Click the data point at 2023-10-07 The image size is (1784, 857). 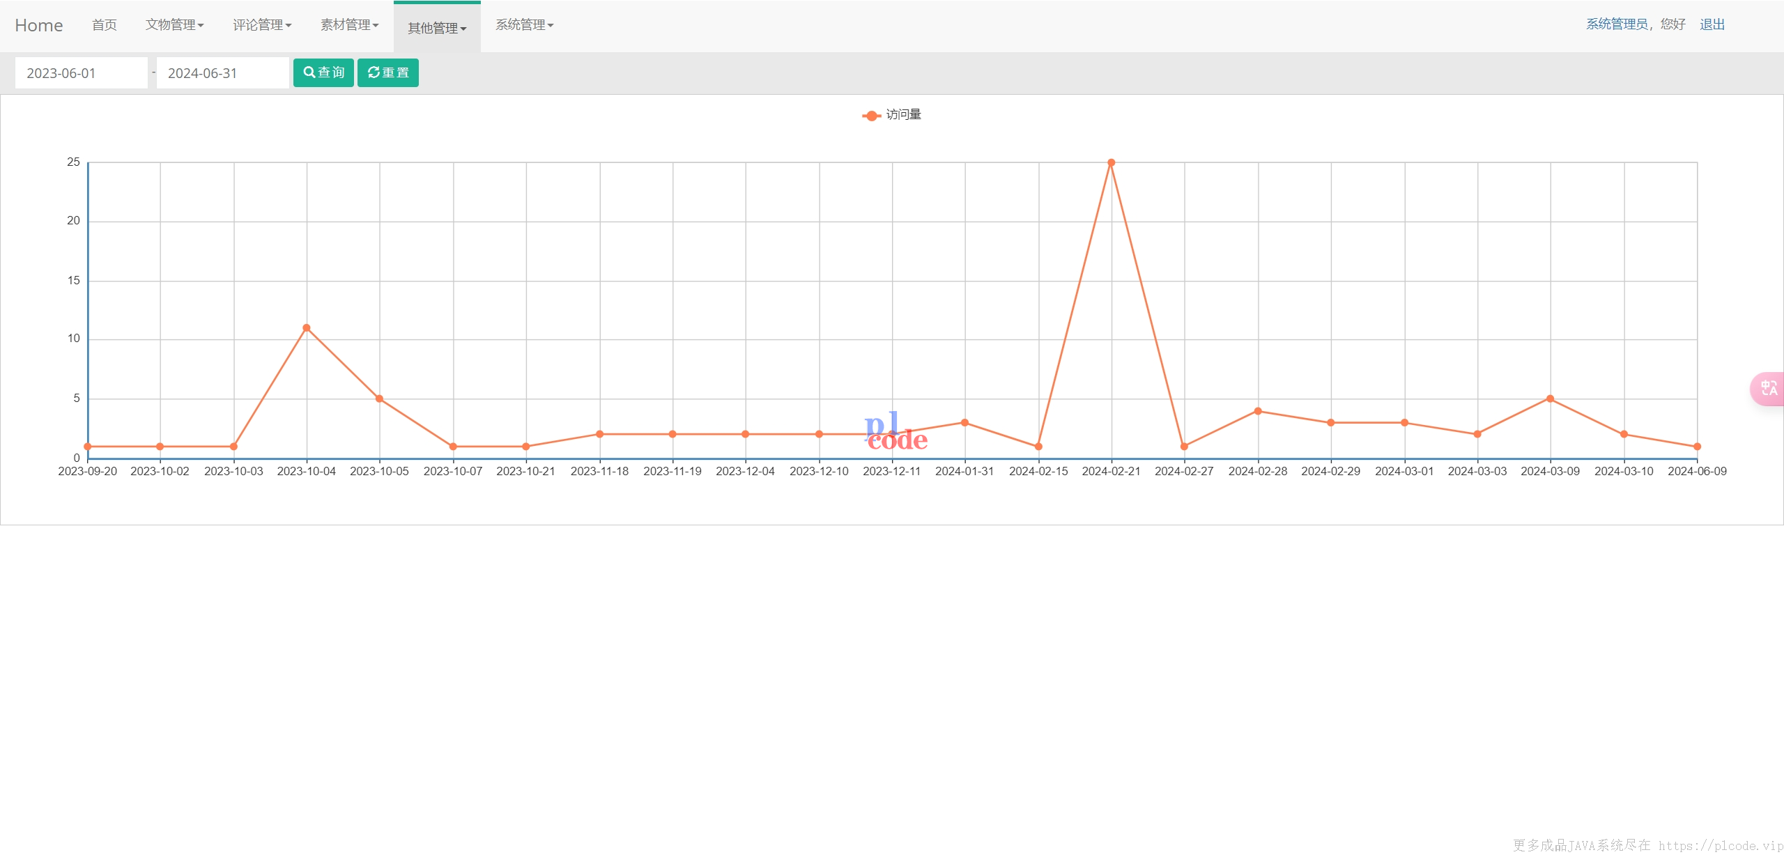pyautogui.click(x=453, y=446)
